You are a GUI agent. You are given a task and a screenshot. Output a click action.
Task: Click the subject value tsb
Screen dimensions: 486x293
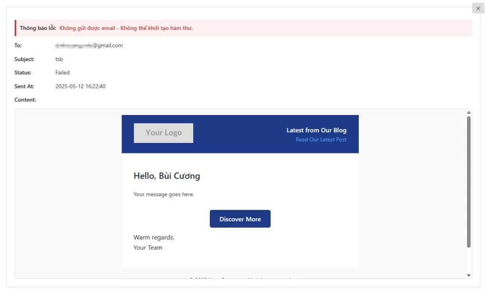[x=59, y=59]
